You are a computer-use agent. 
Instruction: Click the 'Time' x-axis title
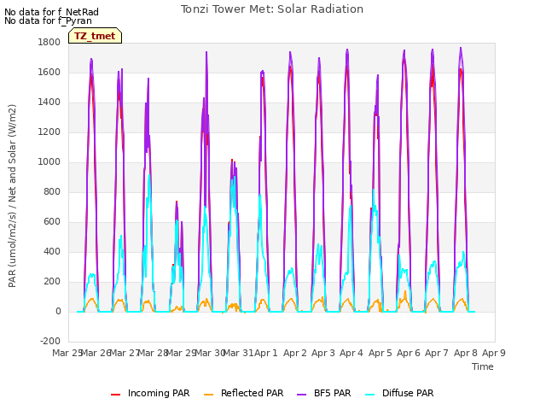click(483, 366)
